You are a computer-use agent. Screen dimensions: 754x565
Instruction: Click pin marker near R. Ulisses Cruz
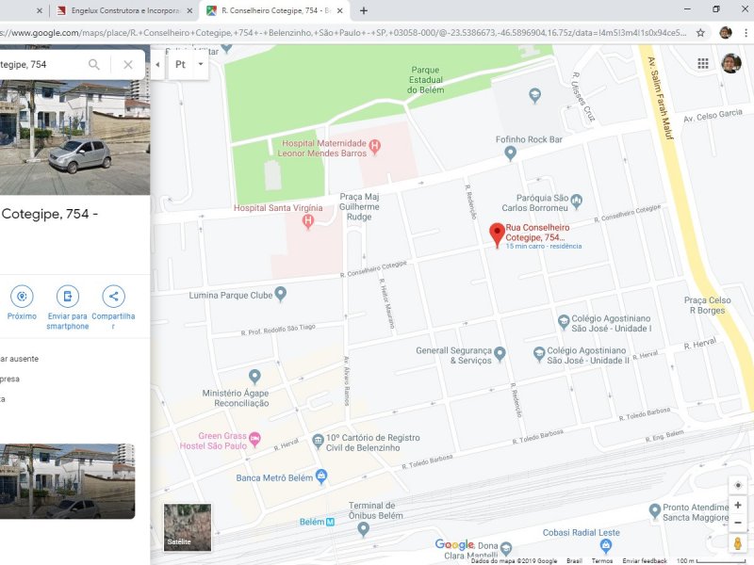[534, 96]
